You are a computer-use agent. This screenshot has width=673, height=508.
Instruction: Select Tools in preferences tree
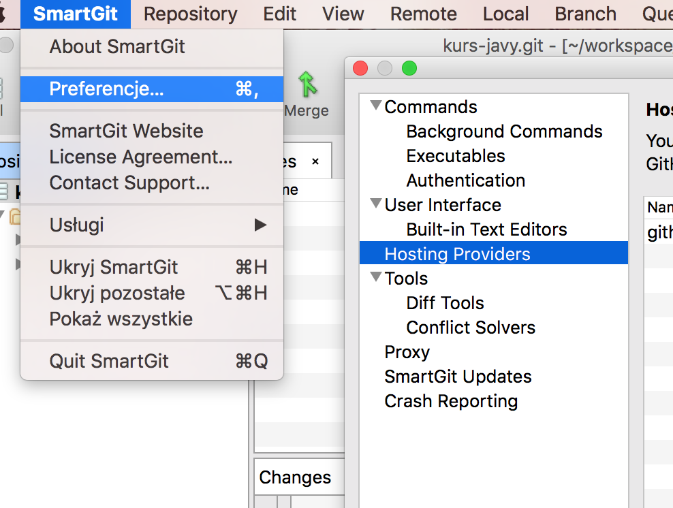[x=406, y=278]
